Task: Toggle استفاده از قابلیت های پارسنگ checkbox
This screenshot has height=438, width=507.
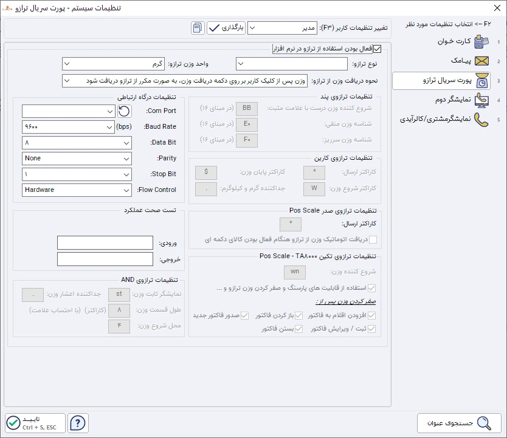Action: tap(372, 288)
